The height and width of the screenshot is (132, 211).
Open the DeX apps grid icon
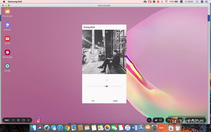pyautogui.click(x=13, y=120)
